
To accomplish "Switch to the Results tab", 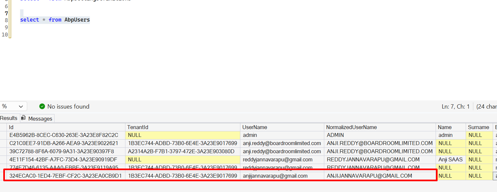I will click(9, 118).
